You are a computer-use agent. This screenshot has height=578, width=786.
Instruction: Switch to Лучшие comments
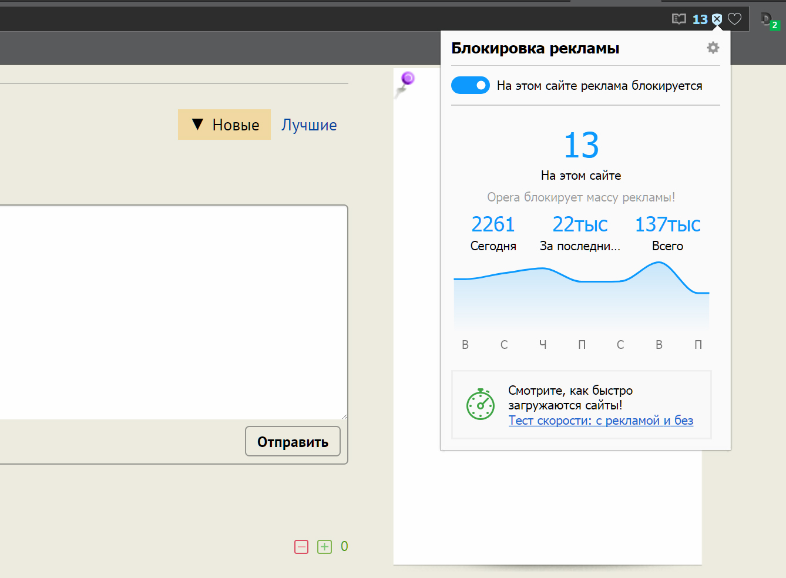[x=309, y=125]
